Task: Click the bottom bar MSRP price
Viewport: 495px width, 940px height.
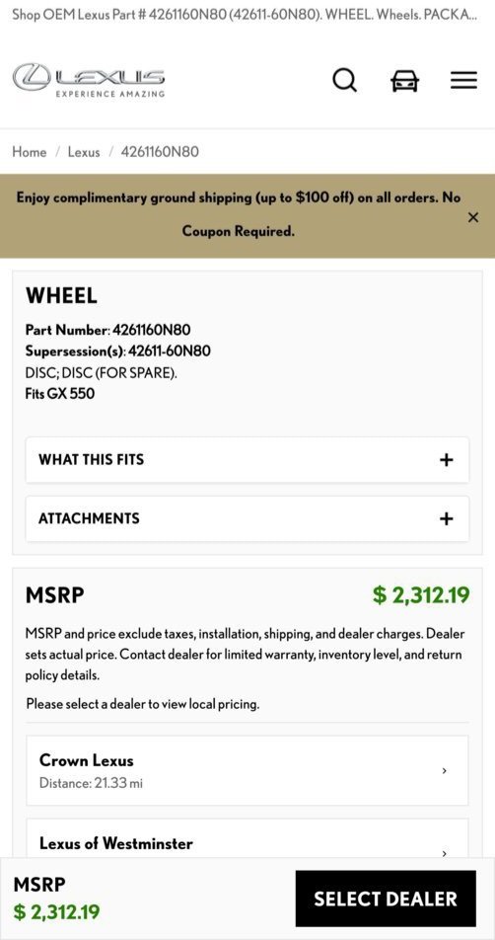Action: (x=57, y=912)
